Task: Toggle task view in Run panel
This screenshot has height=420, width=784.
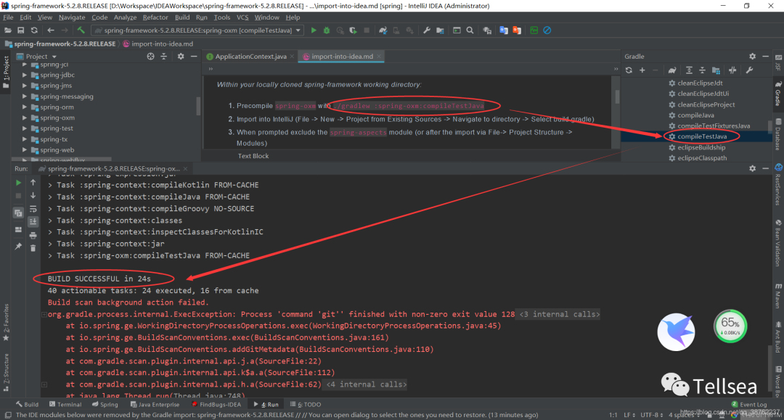Action: click(x=18, y=213)
